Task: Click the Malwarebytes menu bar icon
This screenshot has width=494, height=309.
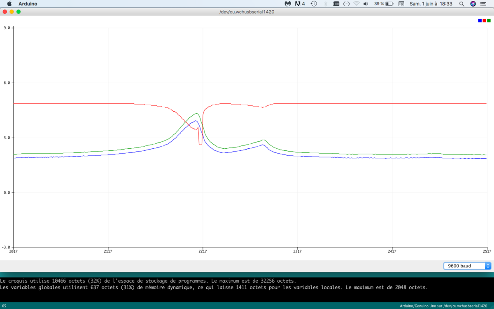Action: tap(288, 4)
